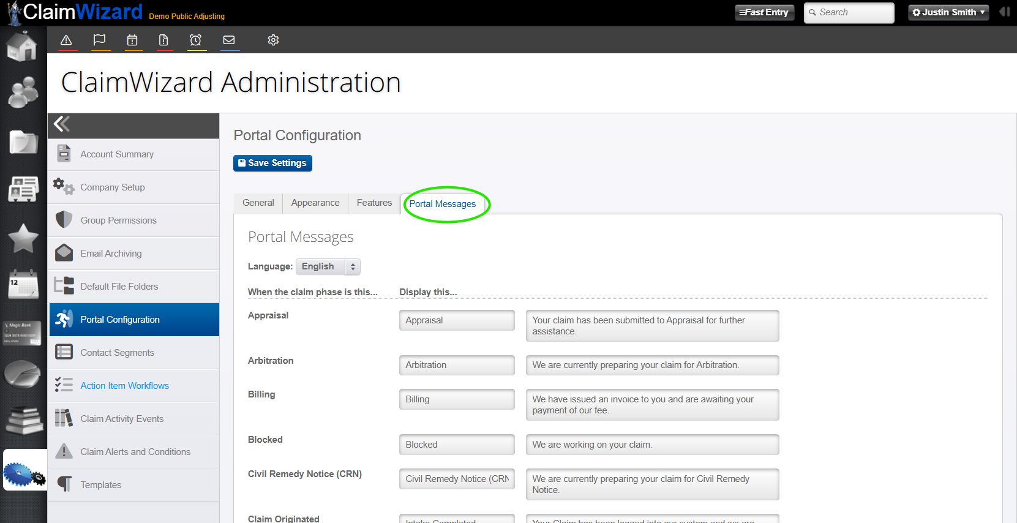The height and width of the screenshot is (523, 1017).
Task: Open Claim Alerts and Conditions
Action: click(134, 452)
